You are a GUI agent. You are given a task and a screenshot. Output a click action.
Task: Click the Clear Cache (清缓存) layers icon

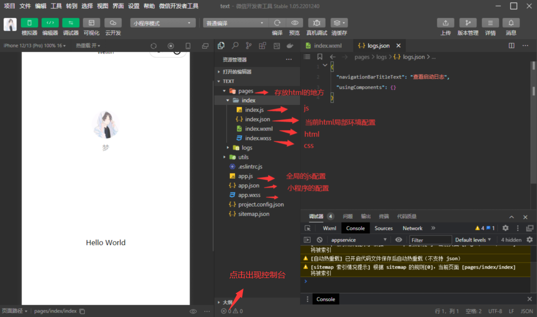(x=339, y=23)
